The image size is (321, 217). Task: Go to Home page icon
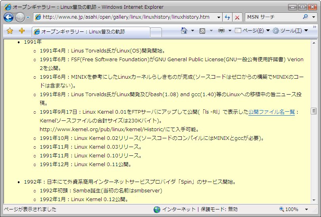pos(184,31)
